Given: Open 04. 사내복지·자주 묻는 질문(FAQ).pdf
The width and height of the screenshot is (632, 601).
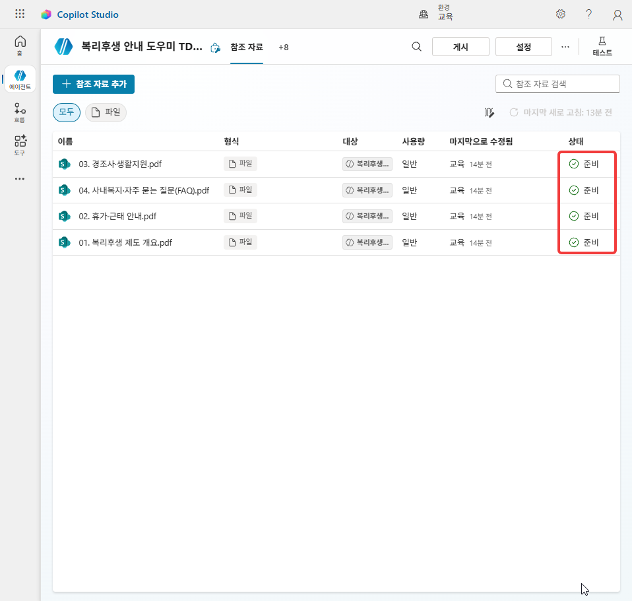Looking at the screenshot, I should [144, 190].
